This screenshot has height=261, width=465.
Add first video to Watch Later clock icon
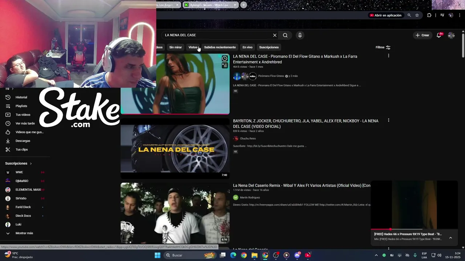click(x=225, y=58)
